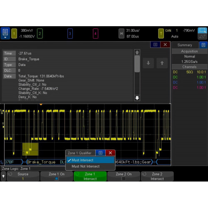Image resolution: width=208 pixels, height=208 pixels.
Task: Click the Brake_Torque decode packet label
Action: pyautogui.click(x=41, y=162)
